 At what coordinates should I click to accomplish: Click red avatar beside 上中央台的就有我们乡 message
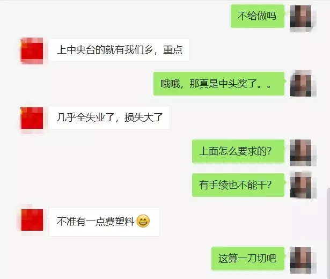pos(32,51)
